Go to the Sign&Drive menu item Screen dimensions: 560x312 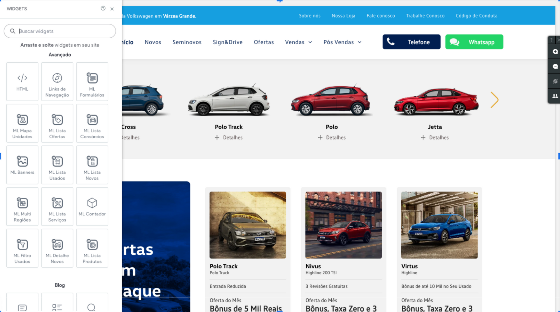[228, 42]
